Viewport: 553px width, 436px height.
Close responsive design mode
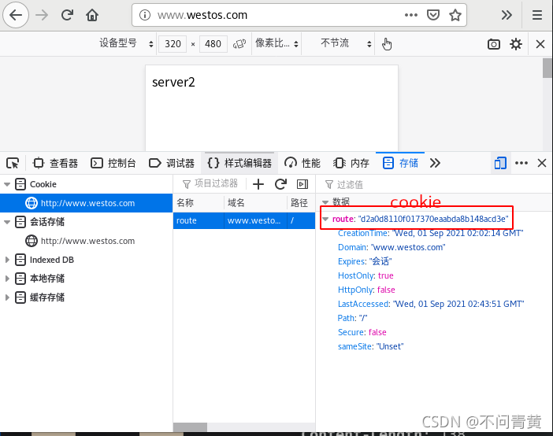click(x=540, y=44)
